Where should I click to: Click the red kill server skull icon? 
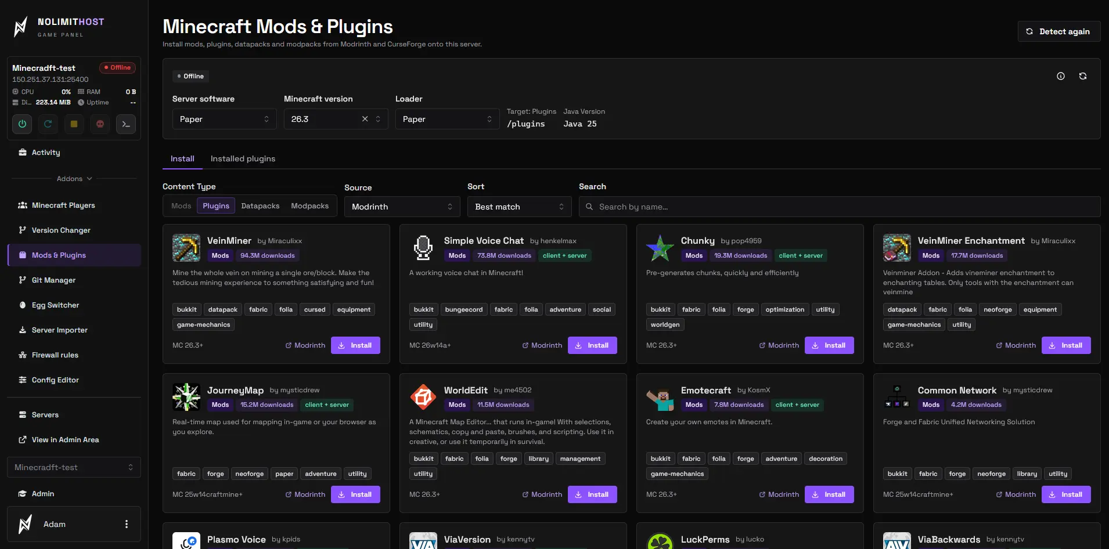click(x=100, y=124)
